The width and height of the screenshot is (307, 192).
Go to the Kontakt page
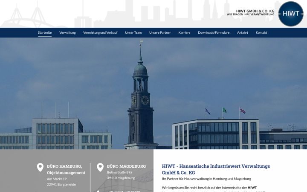coord(261,32)
